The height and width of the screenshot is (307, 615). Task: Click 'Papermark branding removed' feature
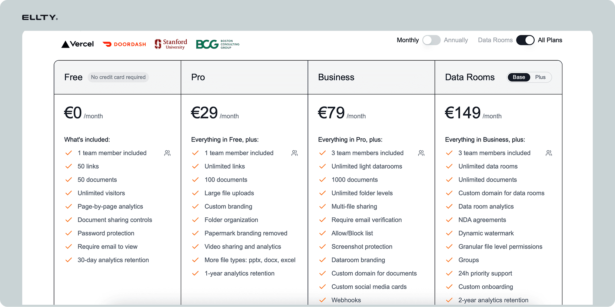(246, 233)
